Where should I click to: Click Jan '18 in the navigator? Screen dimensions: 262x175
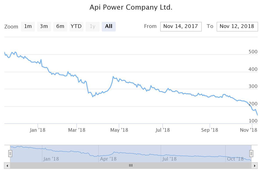click(51, 159)
